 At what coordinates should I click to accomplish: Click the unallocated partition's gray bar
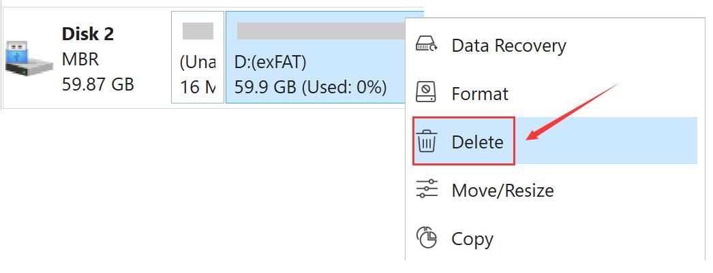tap(198, 31)
